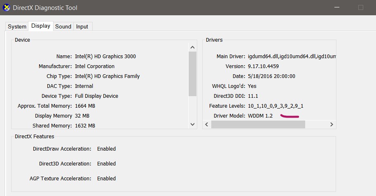This screenshot has width=376, height=196.
Task: Click the WHQL Logo'd value 'Yes'
Action: click(252, 86)
